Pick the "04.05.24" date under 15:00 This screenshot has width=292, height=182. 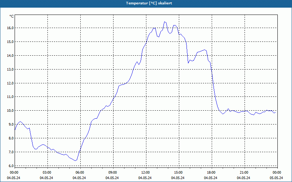(x=178, y=178)
